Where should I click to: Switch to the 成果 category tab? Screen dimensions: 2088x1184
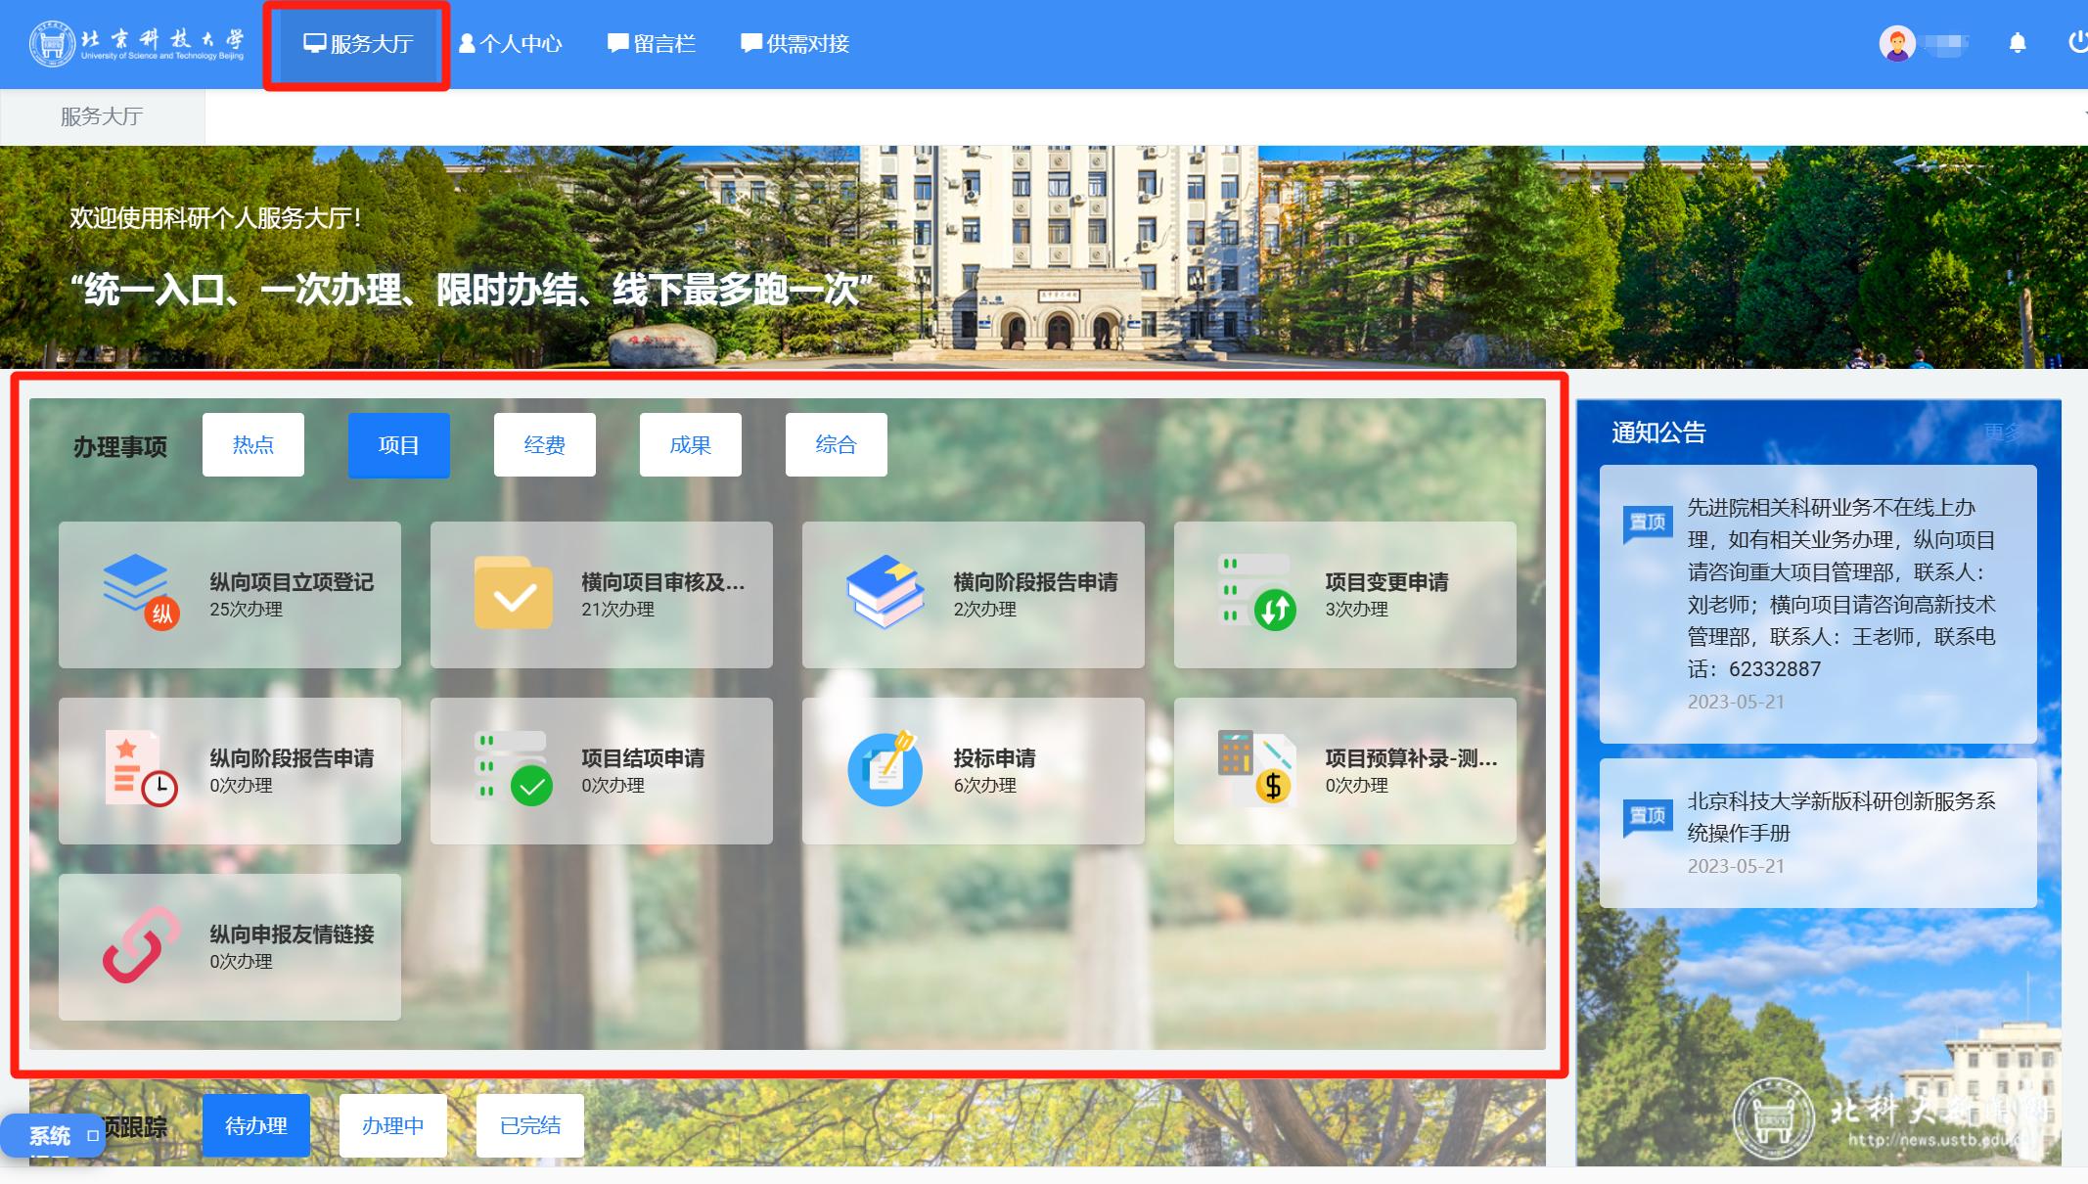pyautogui.click(x=691, y=445)
